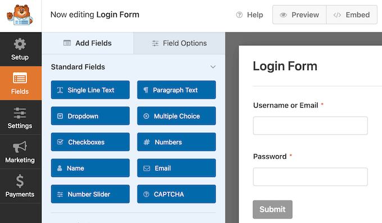
Task: Open the Marketing panel in sidebar
Action: pos(20,152)
